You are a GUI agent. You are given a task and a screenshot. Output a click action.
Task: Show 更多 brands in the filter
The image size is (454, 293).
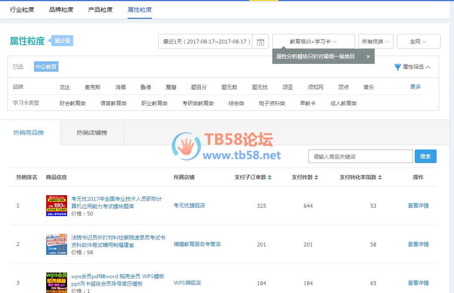coord(415,87)
